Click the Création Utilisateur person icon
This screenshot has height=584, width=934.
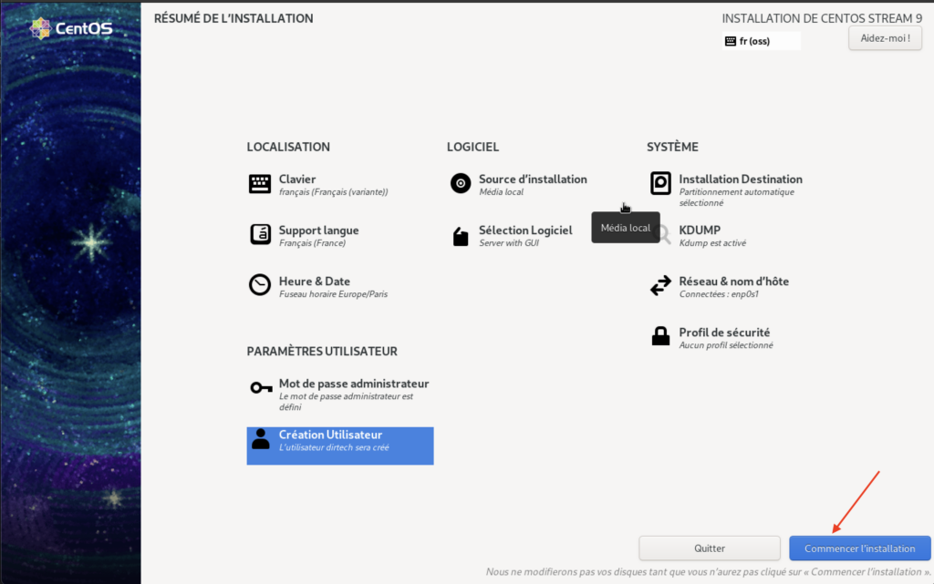tap(260, 439)
